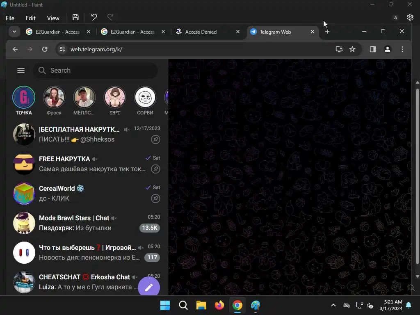420x315 pixels.
Task: Reload the Telegram page
Action: coord(45,49)
